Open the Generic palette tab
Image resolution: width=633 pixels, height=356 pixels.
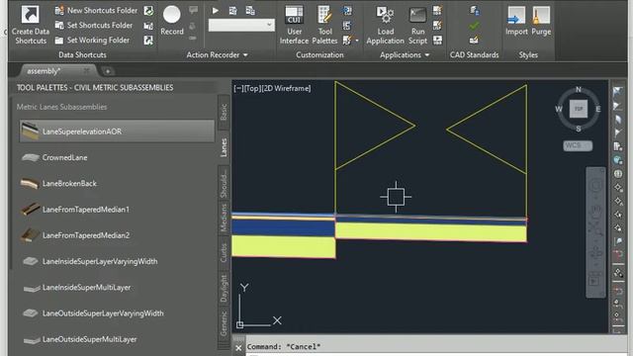[224, 323]
